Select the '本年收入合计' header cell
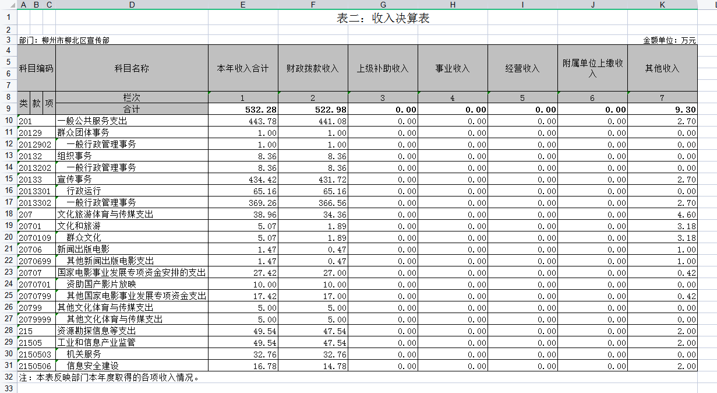 243,68
